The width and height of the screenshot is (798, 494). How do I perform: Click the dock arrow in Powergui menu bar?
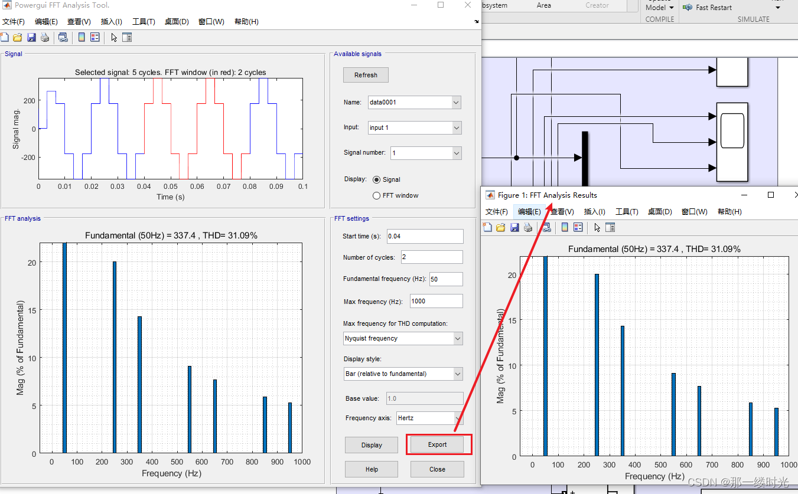tap(477, 21)
